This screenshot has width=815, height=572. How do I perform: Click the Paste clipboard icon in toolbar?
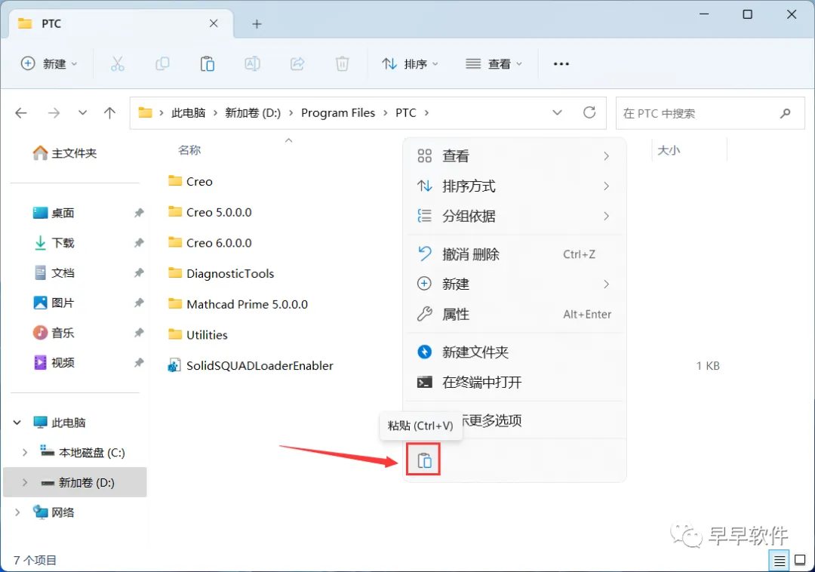(208, 64)
